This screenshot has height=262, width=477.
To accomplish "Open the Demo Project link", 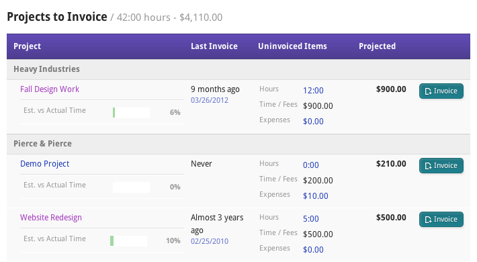I will 45,164.
